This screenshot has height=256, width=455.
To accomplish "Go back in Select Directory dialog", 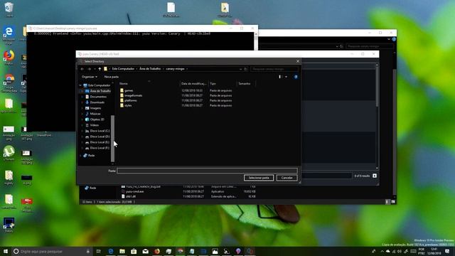I will tap(82, 69).
